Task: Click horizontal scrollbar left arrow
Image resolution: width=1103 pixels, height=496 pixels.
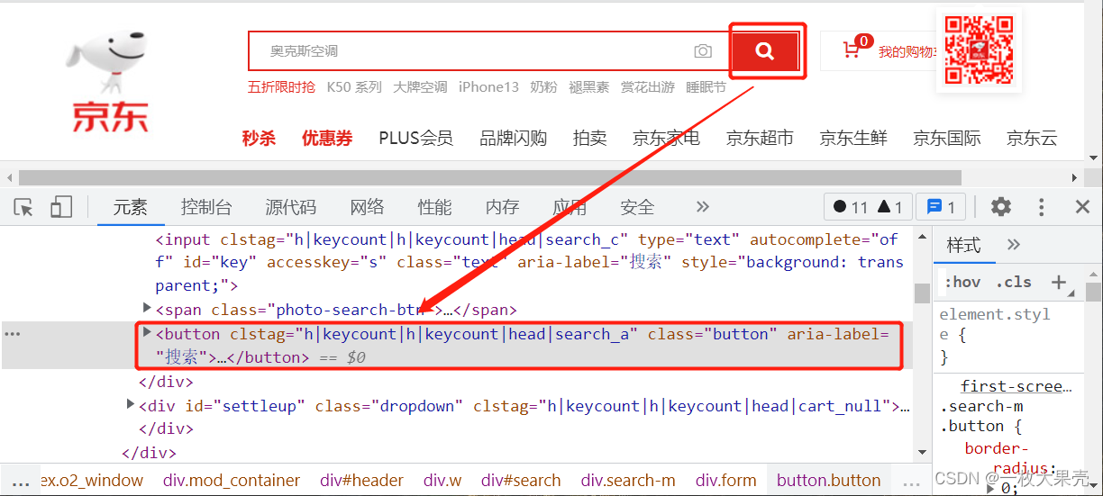Action: tap(9, 177)
